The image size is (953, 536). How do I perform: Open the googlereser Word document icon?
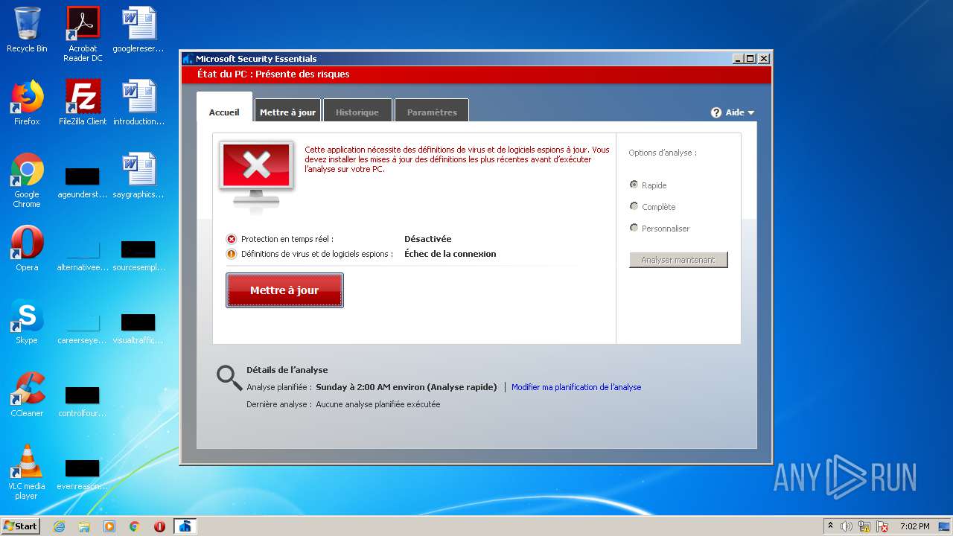(x=138, y=30)
